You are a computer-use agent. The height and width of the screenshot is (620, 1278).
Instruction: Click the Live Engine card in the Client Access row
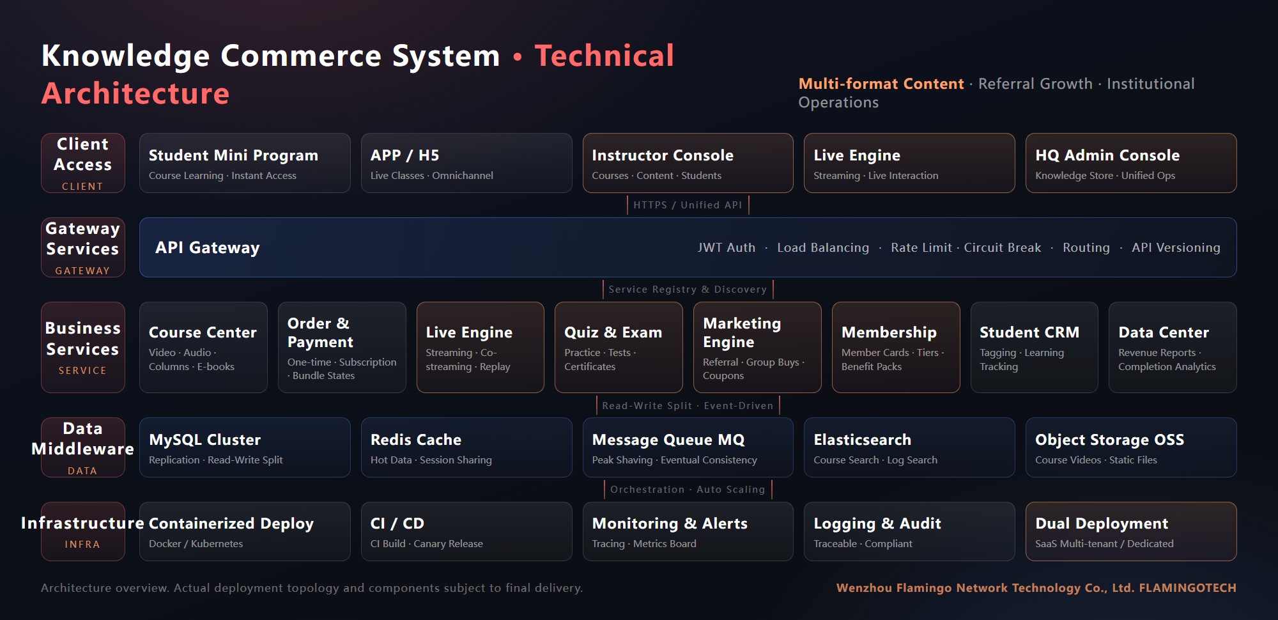(909, 163)
